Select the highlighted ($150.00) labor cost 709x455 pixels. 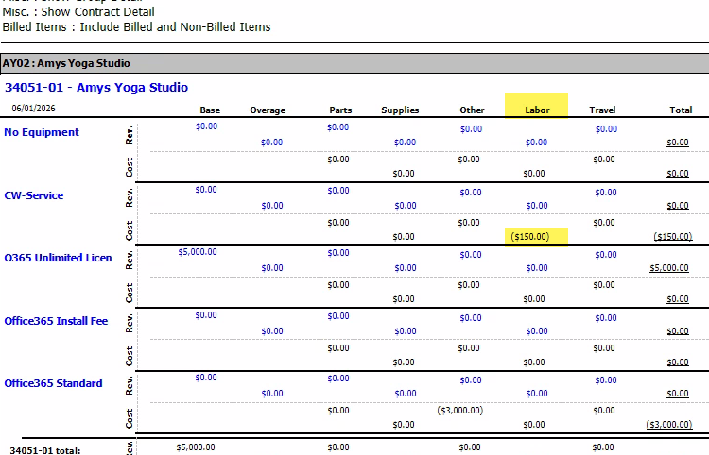(x=530, y=237)
